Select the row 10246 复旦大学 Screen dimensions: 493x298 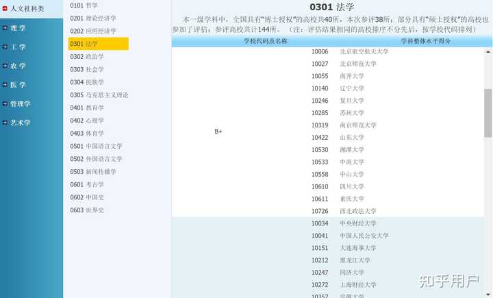[x=338, y=101]
